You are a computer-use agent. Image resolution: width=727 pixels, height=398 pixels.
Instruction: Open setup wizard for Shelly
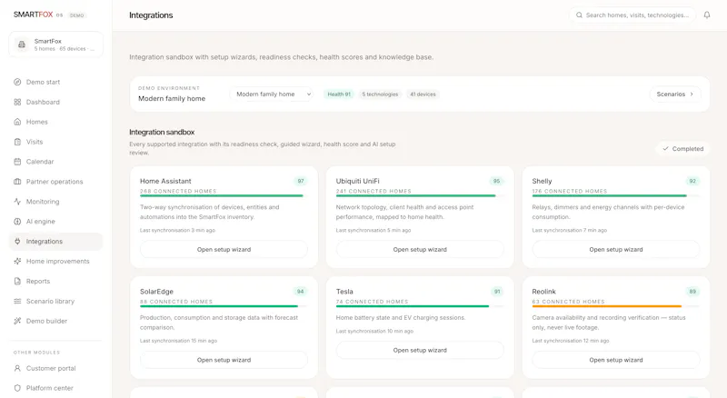[x=616, y=250]
